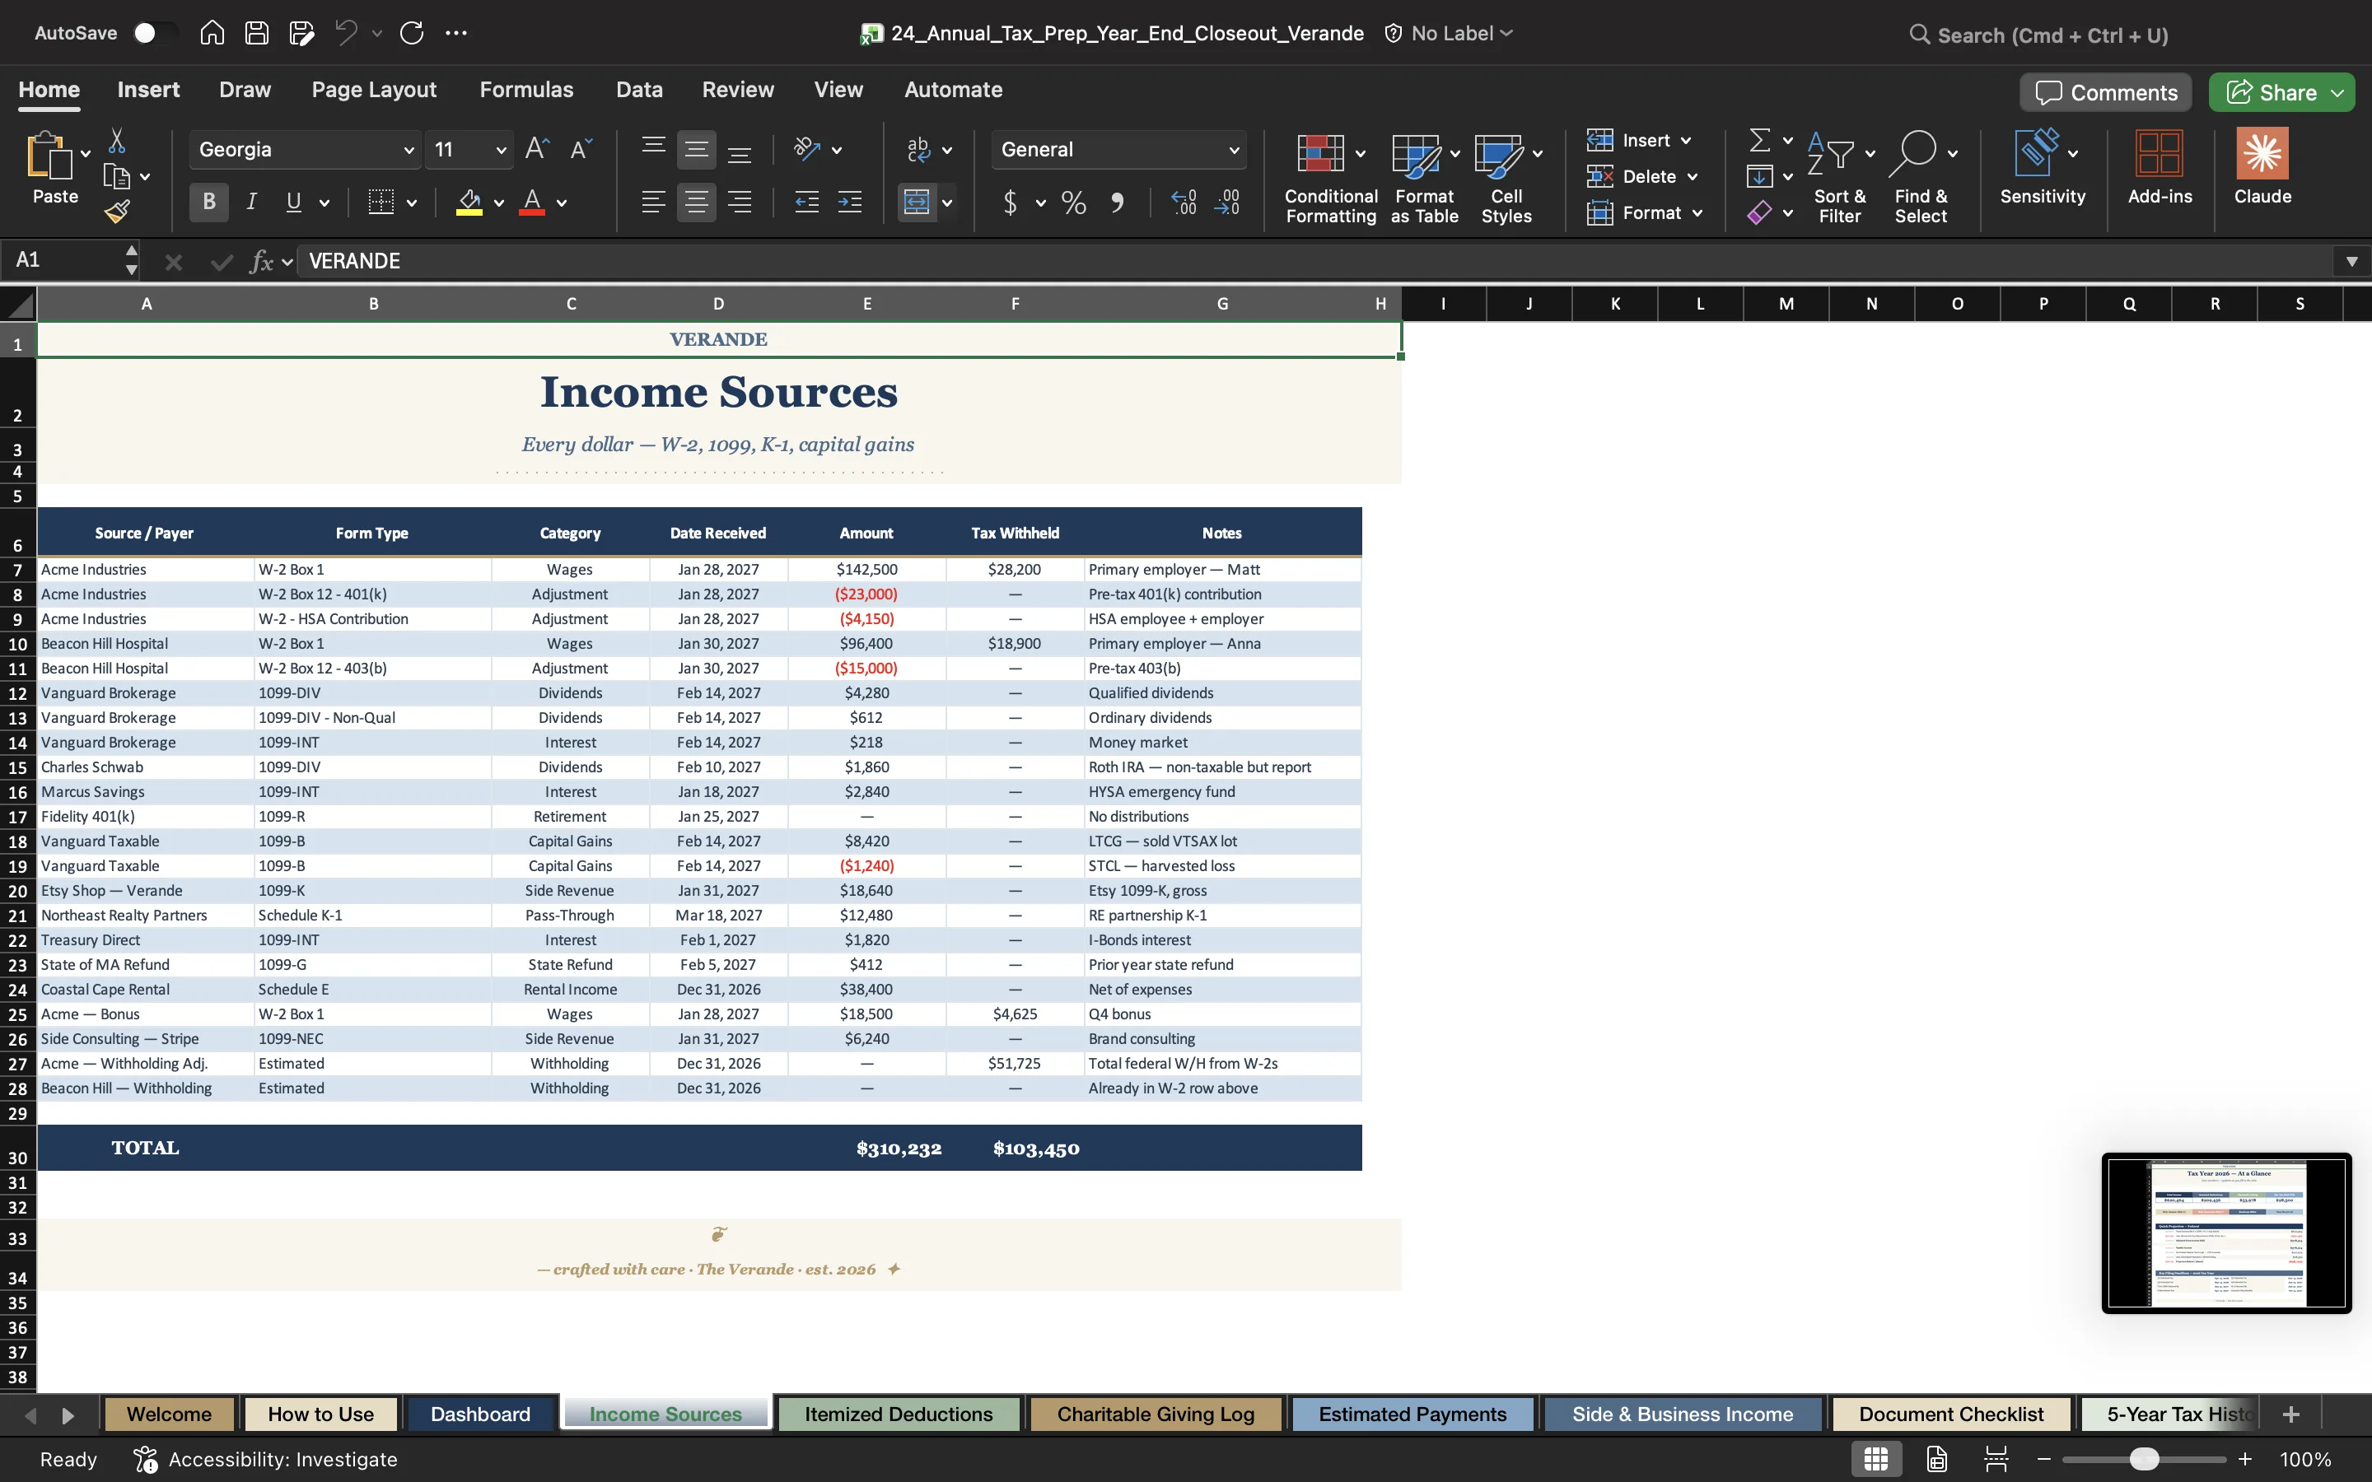Open the Claude add-in icon

pos(2262,166)
